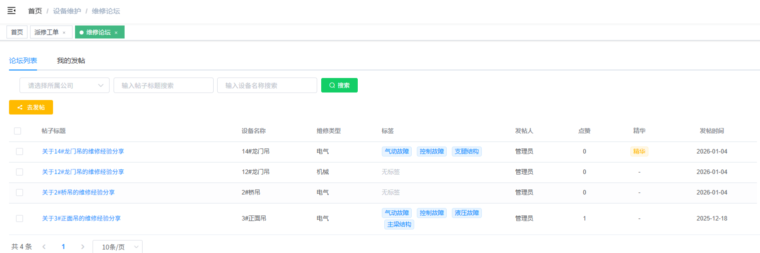Expand the 10条/页 page size selector

pyautogui.click(x=118, y=247)
